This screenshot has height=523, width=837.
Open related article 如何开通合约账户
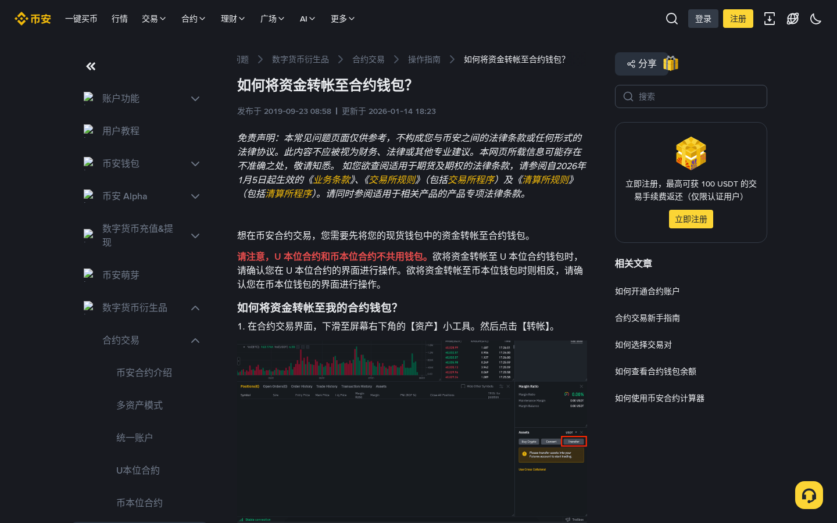(x=648, y=291)
